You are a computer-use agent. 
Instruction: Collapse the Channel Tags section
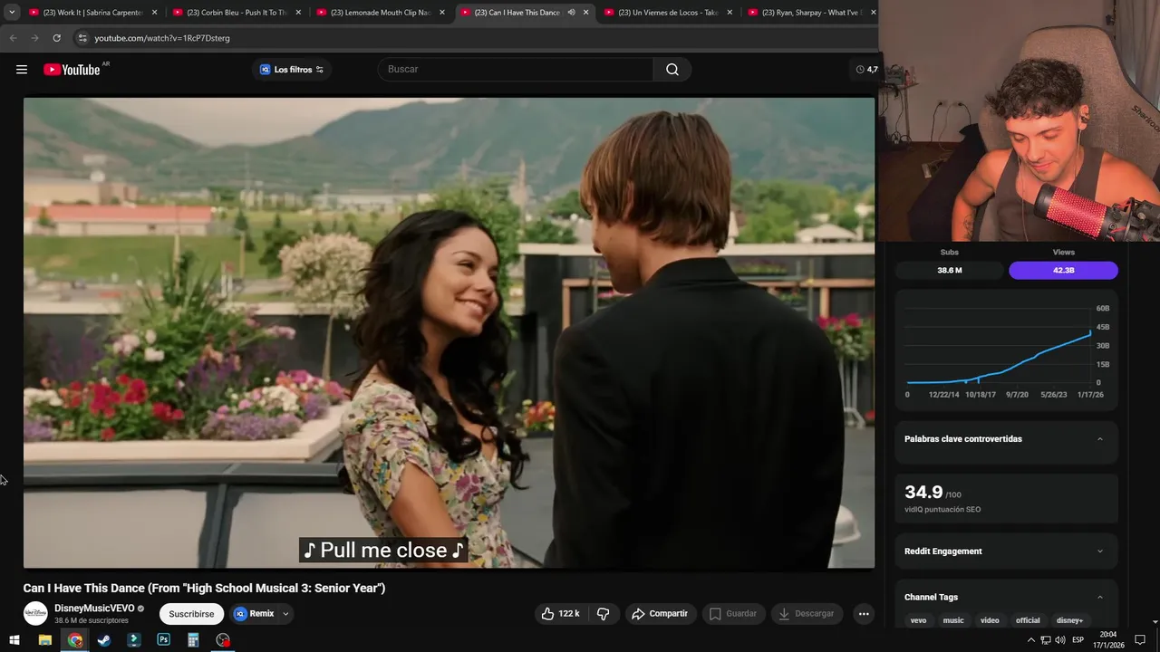pos(1100,598)
